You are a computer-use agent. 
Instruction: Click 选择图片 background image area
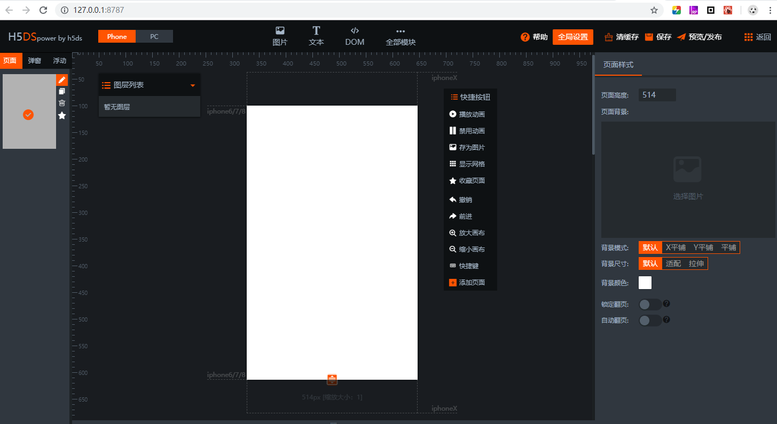tap(688, 179)
